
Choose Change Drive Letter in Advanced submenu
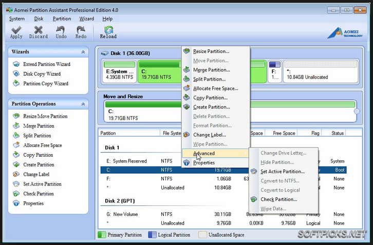pos(283,153)
